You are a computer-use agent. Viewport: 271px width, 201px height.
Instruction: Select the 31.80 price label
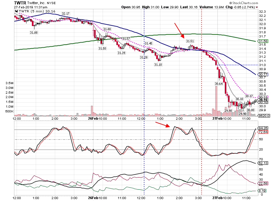[x=107, y=29]
